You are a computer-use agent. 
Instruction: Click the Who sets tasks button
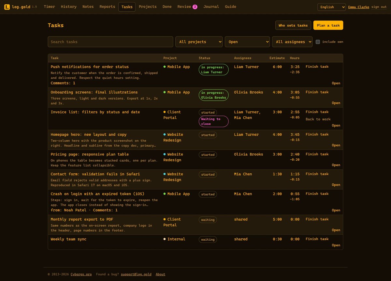[x=293, y=25]
